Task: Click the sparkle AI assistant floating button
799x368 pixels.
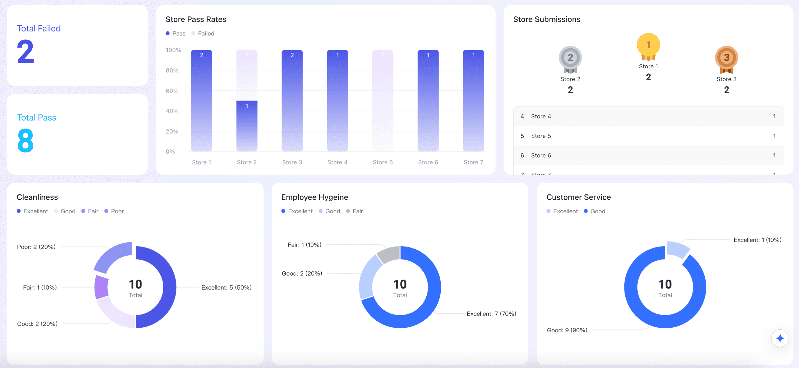Action: click(x=780, y=338)
